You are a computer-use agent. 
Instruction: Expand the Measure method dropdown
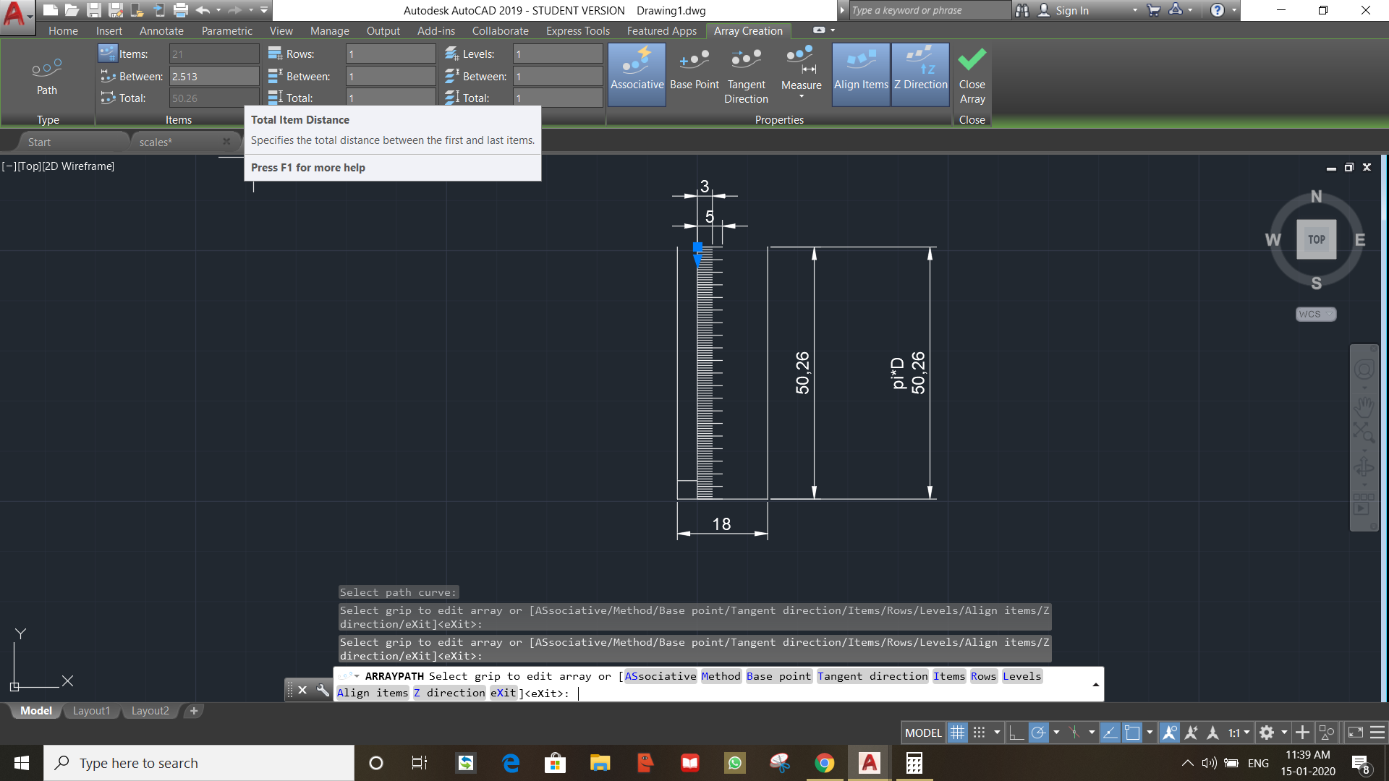click(x=801, y=95)
